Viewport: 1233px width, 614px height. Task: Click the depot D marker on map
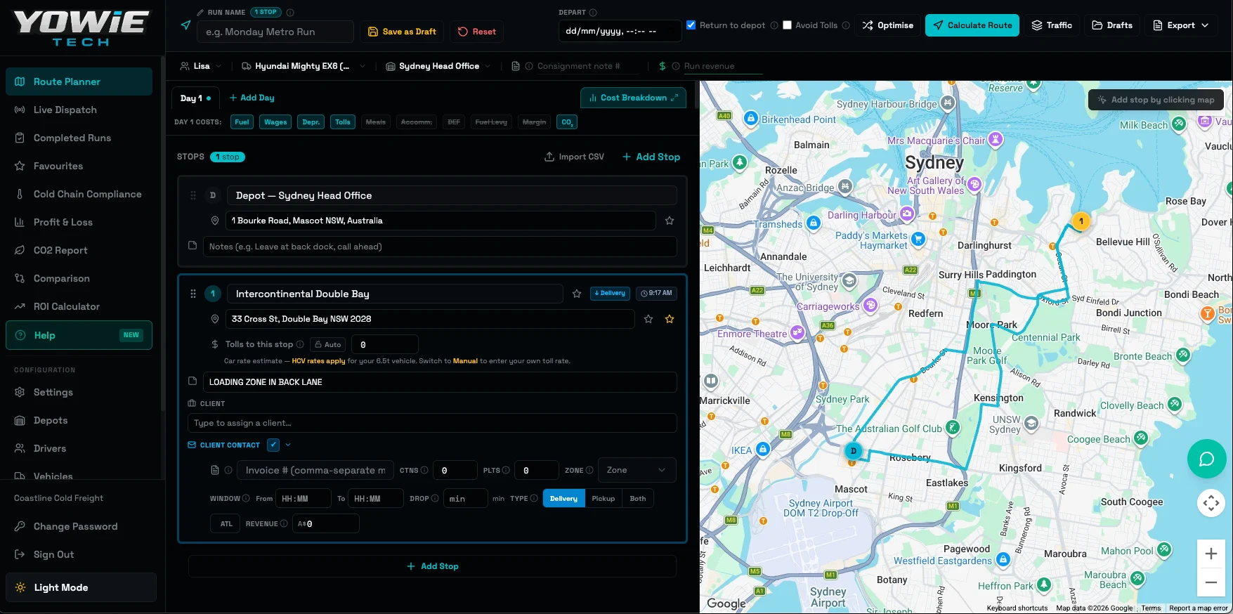[x=854, y=451]
